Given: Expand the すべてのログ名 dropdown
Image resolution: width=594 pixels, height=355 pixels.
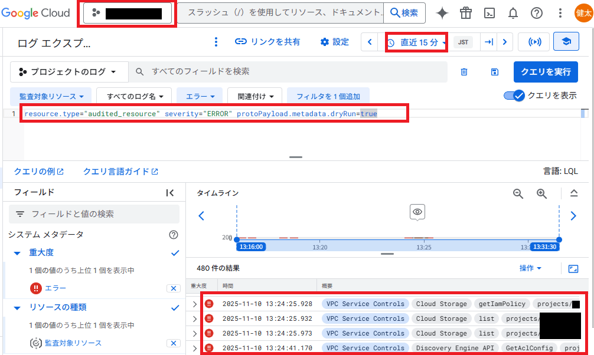Looking at the screenshot, I should point(134,96).
